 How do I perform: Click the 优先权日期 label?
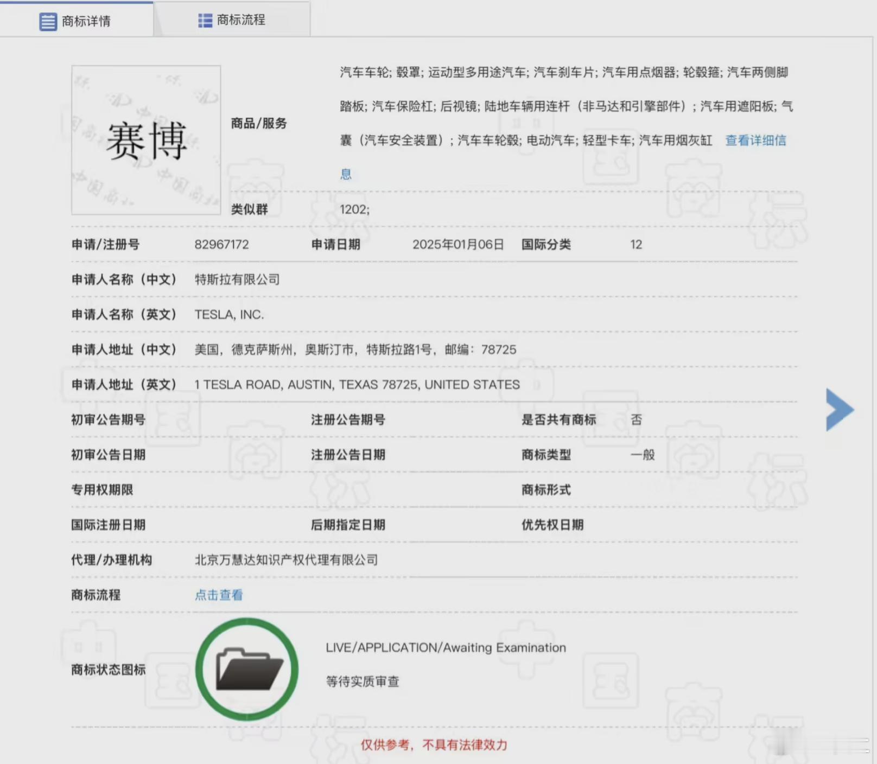click(x=552, y=525)
